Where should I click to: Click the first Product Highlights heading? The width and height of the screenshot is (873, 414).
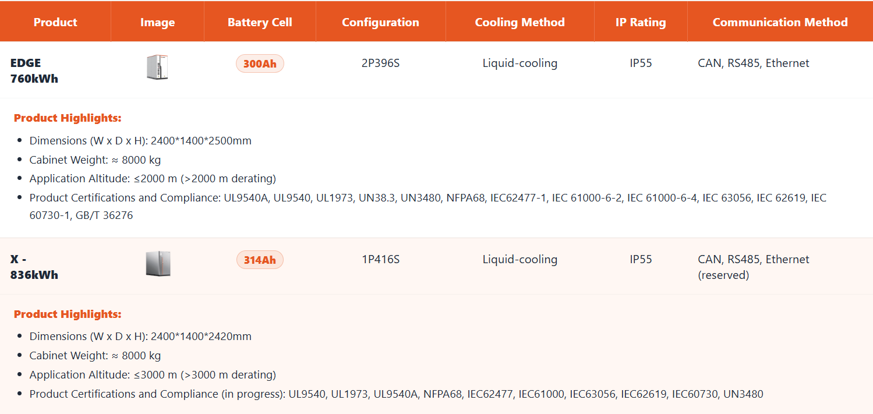[68, 118]
